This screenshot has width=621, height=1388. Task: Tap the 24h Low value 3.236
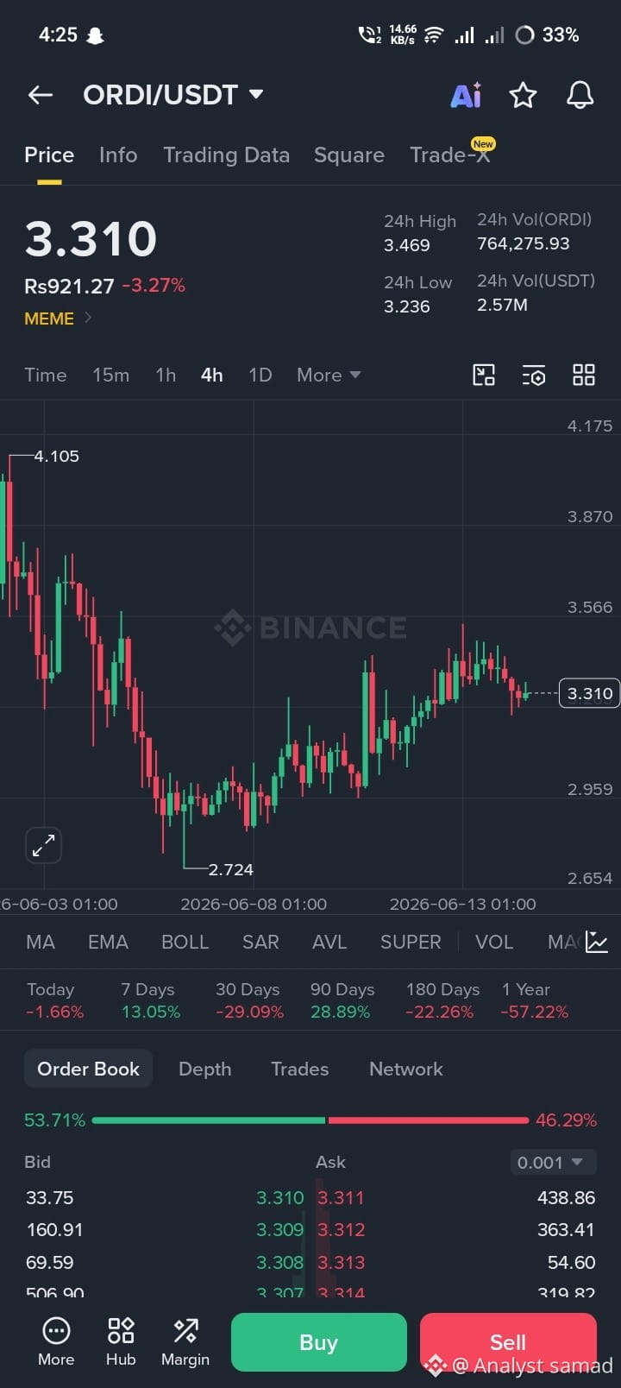(407, 306)
